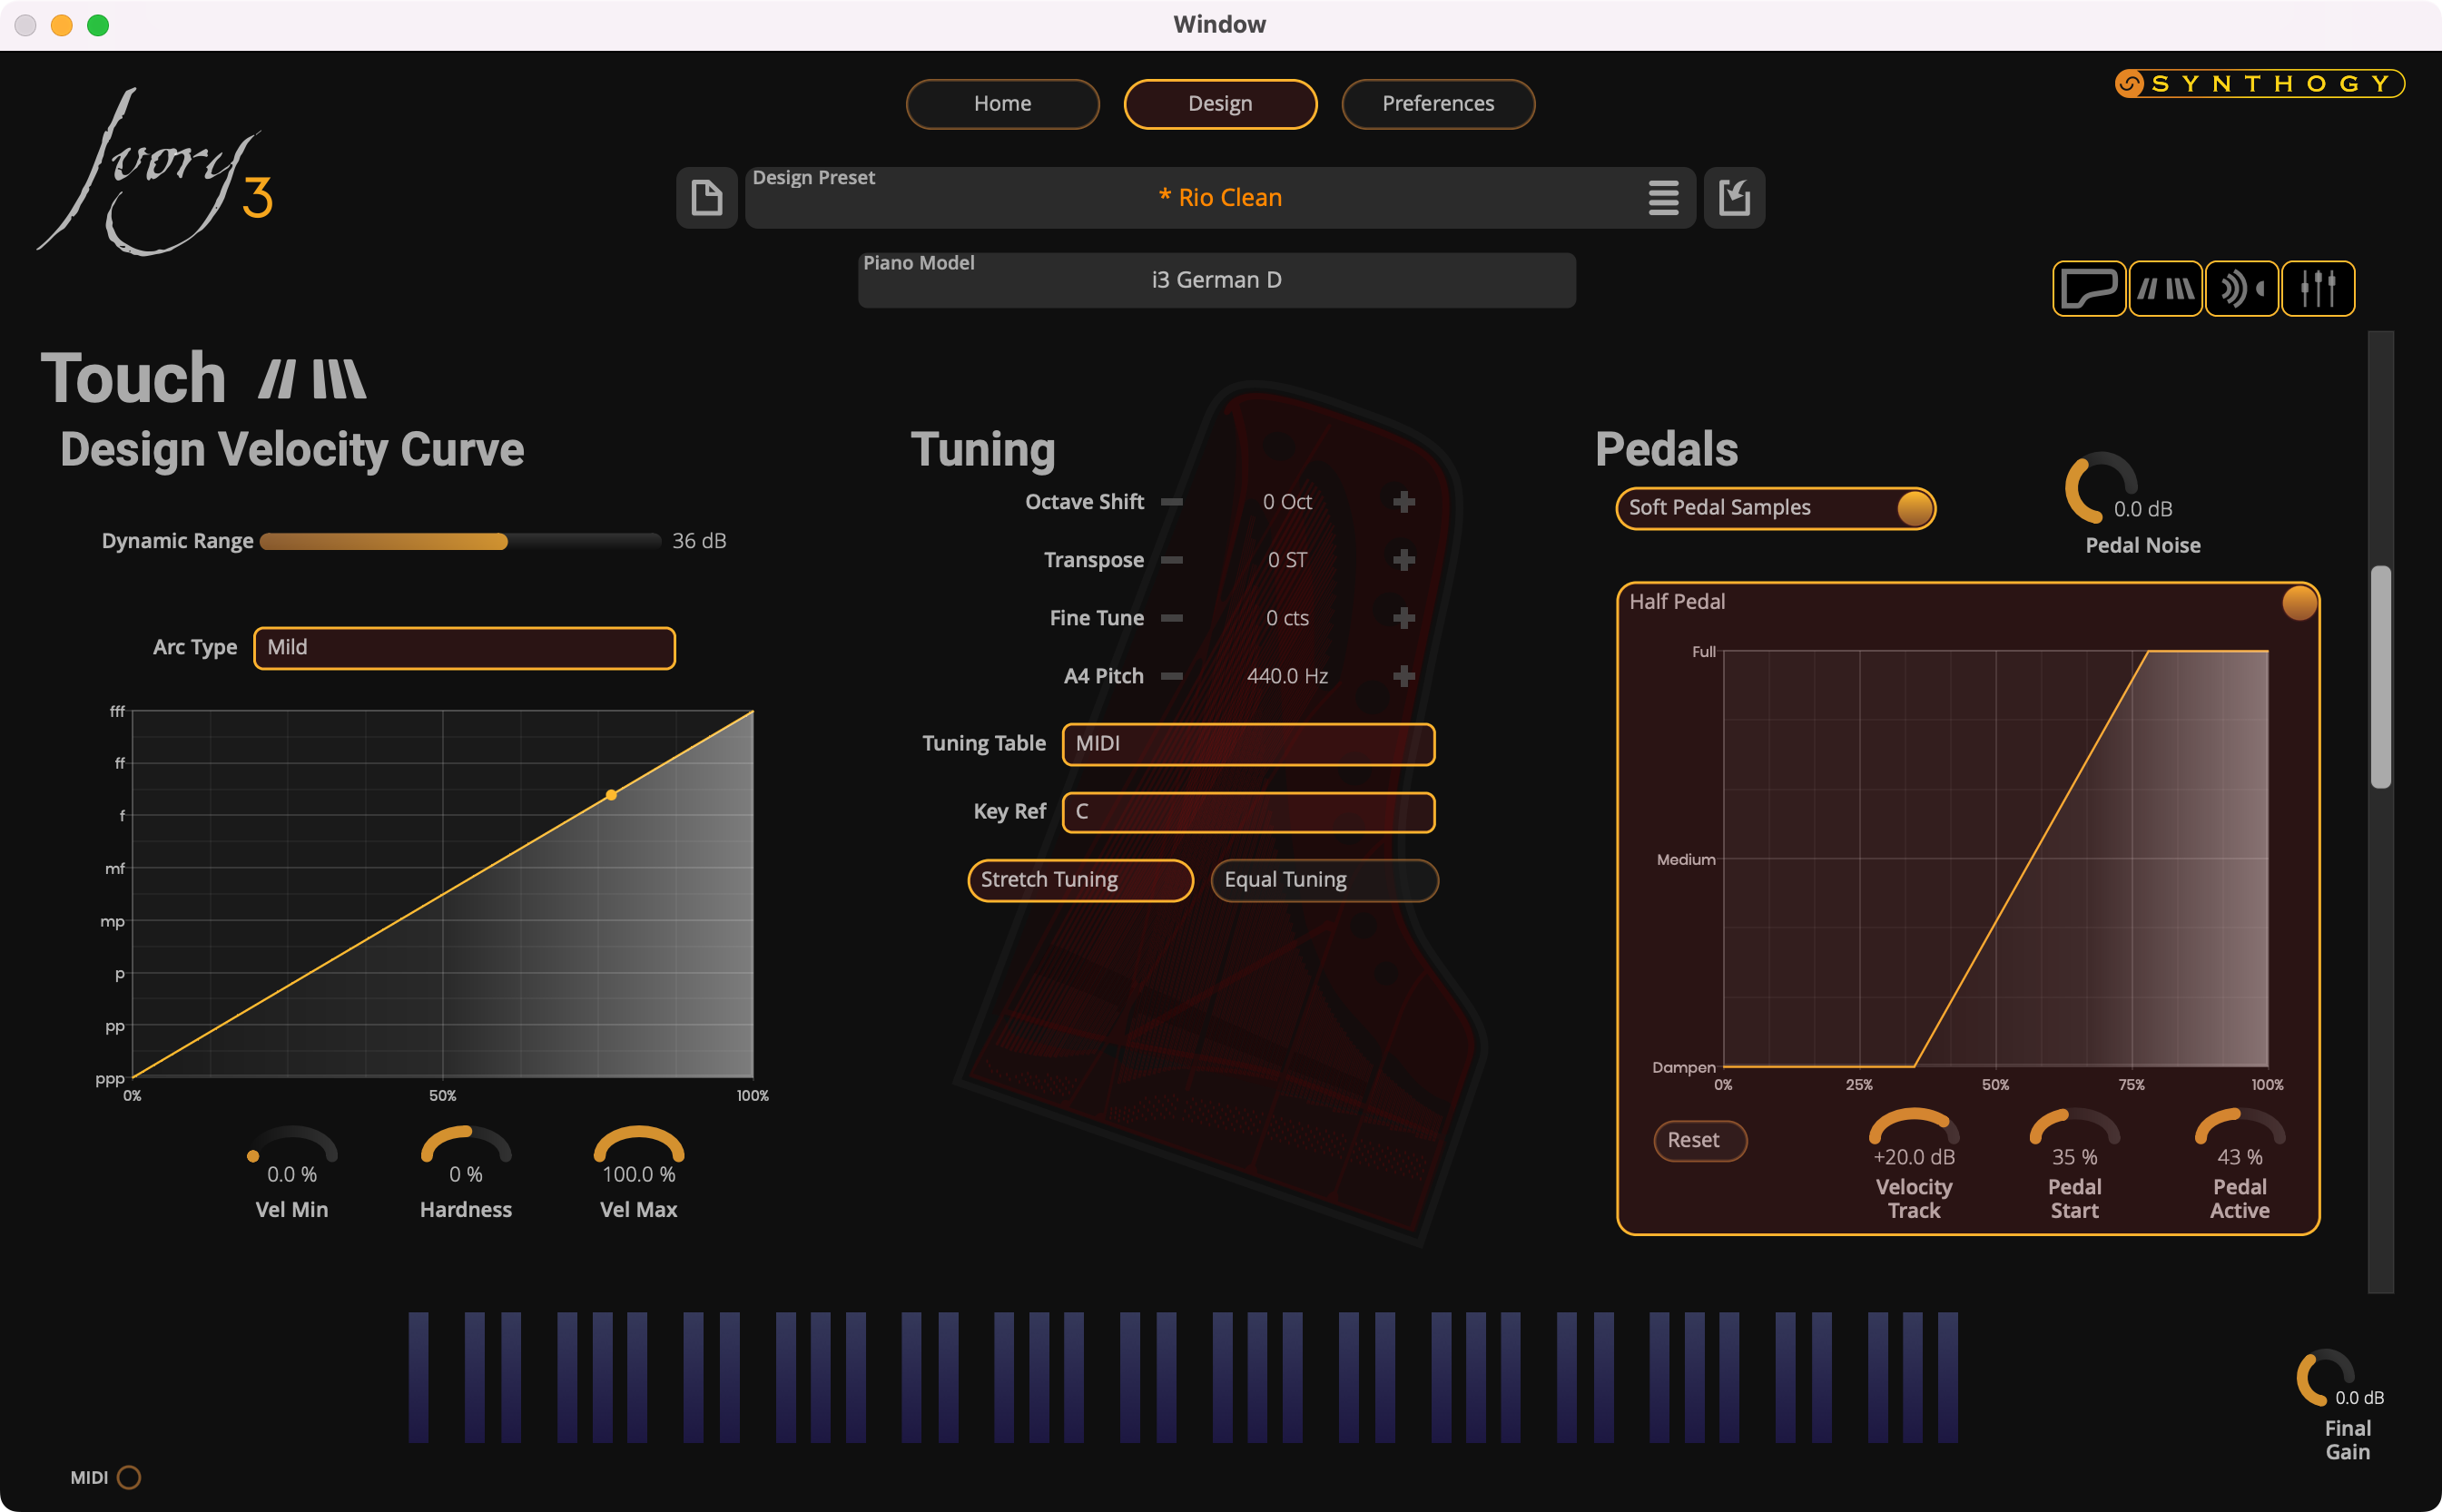Click the Pedal Start knob
This screenshot has height=1512, width=2442.
2075,1127
